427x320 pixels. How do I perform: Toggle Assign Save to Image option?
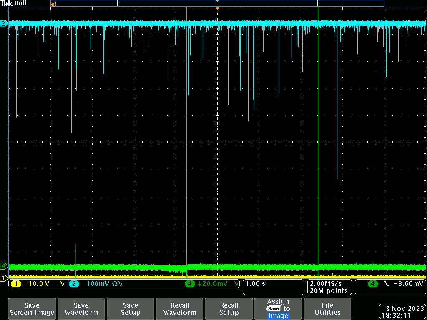coord(278,309)
